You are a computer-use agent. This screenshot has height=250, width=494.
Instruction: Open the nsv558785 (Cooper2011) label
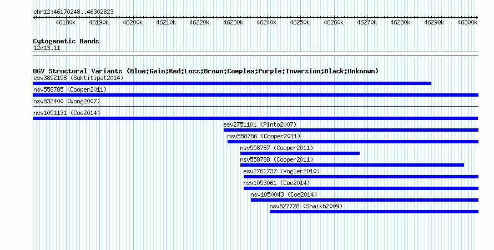[x=70, y=89]
